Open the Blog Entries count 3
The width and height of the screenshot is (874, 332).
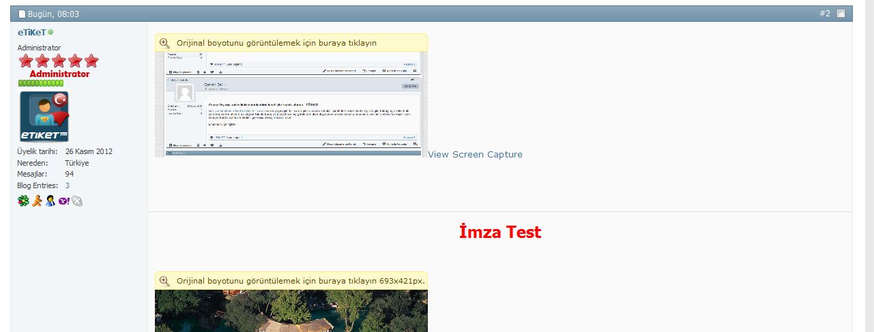(68, 185)
